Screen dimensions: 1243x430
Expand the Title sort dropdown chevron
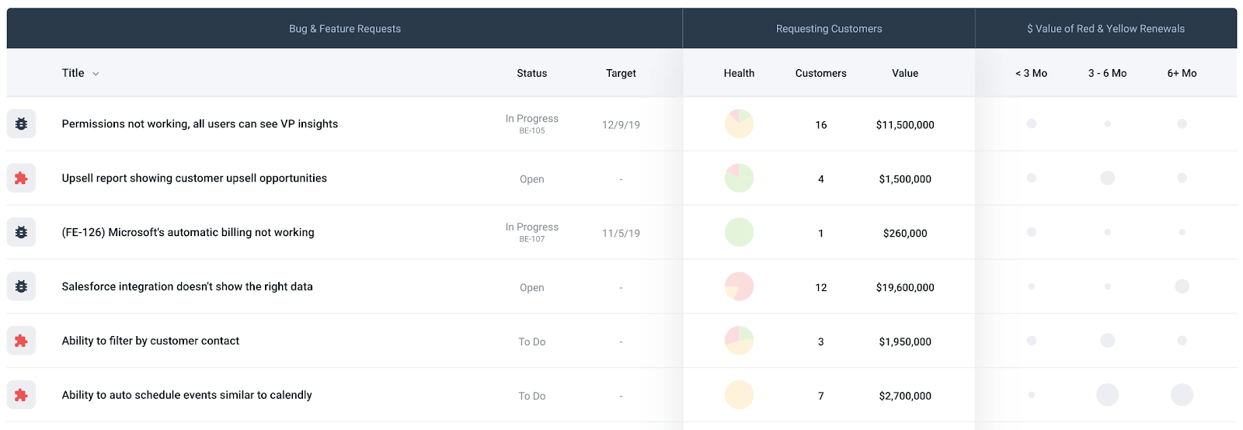(96, 74)
